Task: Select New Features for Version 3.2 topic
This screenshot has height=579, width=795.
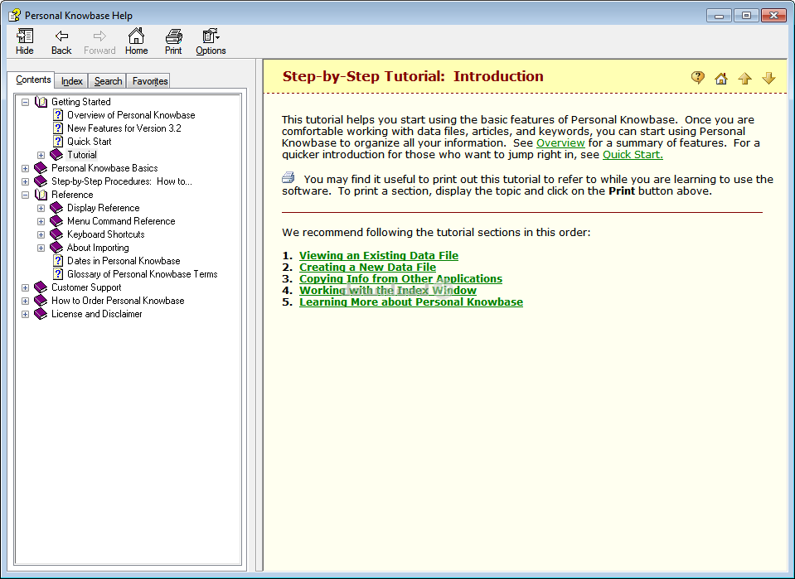Action: tap(124, 128)
